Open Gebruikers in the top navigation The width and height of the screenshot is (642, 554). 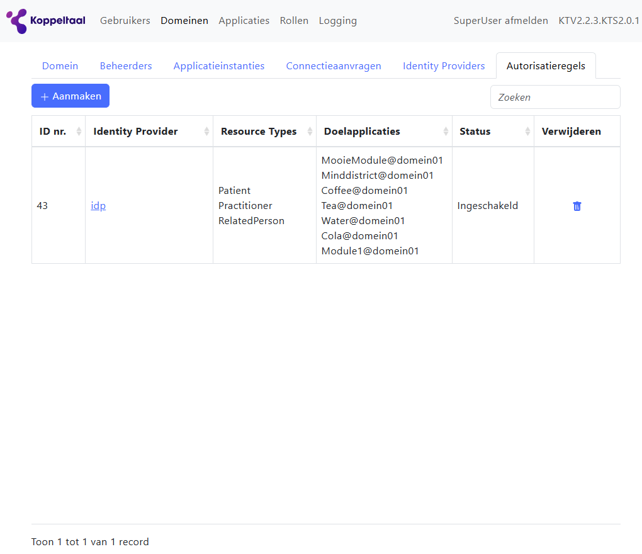click(125, 21)
